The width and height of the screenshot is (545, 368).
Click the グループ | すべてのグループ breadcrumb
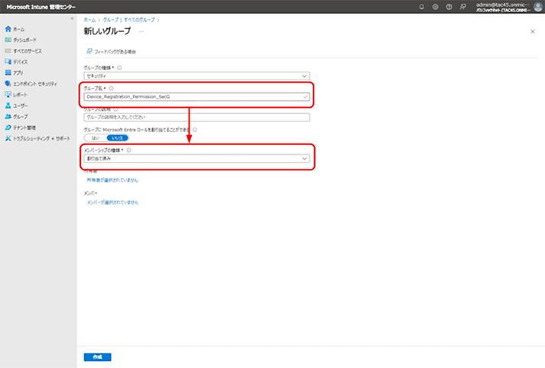click(129, 20)
